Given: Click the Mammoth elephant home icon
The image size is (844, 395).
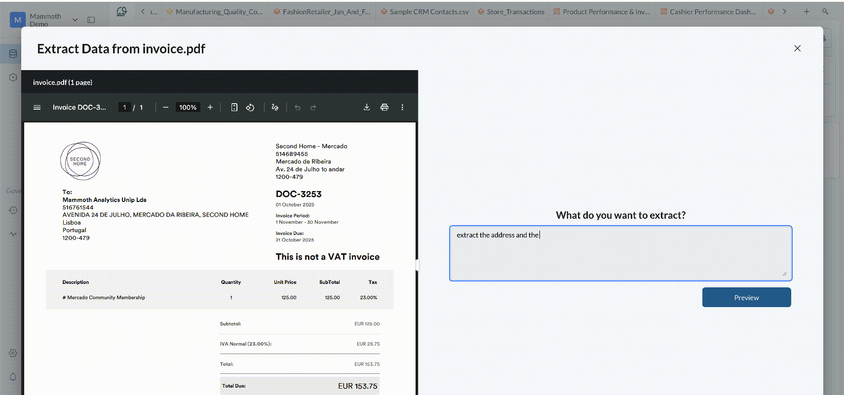Looking at the screenshot, I should pos(121,11).
